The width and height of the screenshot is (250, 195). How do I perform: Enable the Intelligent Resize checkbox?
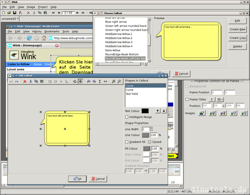pyautogui.click(x=127, y=117)
